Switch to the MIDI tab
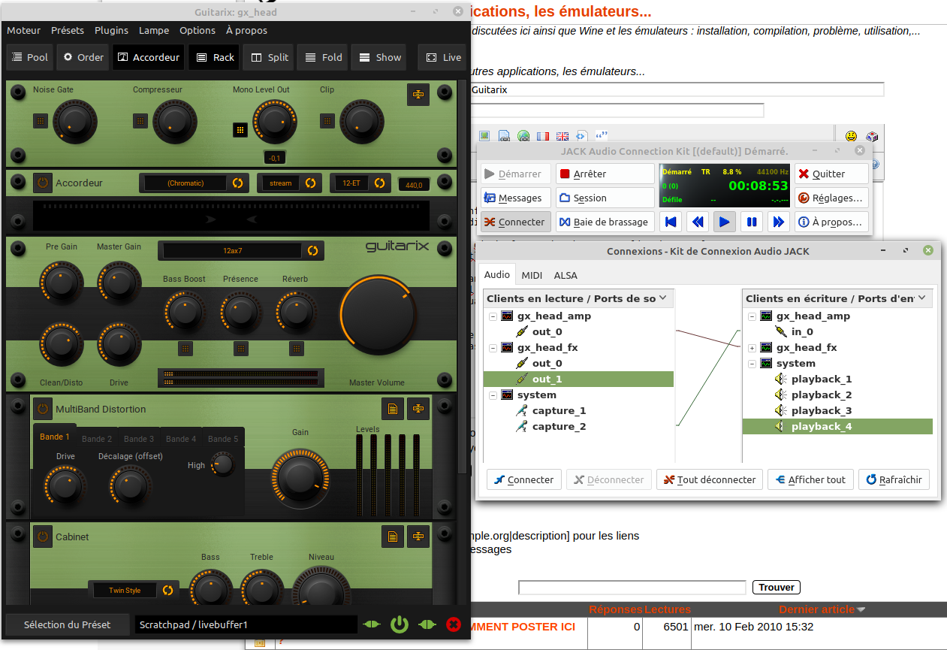This screenshot has height=650, width=947. click(532, 275)
